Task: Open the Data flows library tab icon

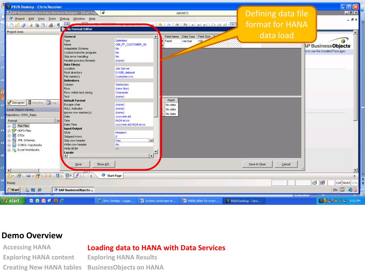Action: point(38,176)
